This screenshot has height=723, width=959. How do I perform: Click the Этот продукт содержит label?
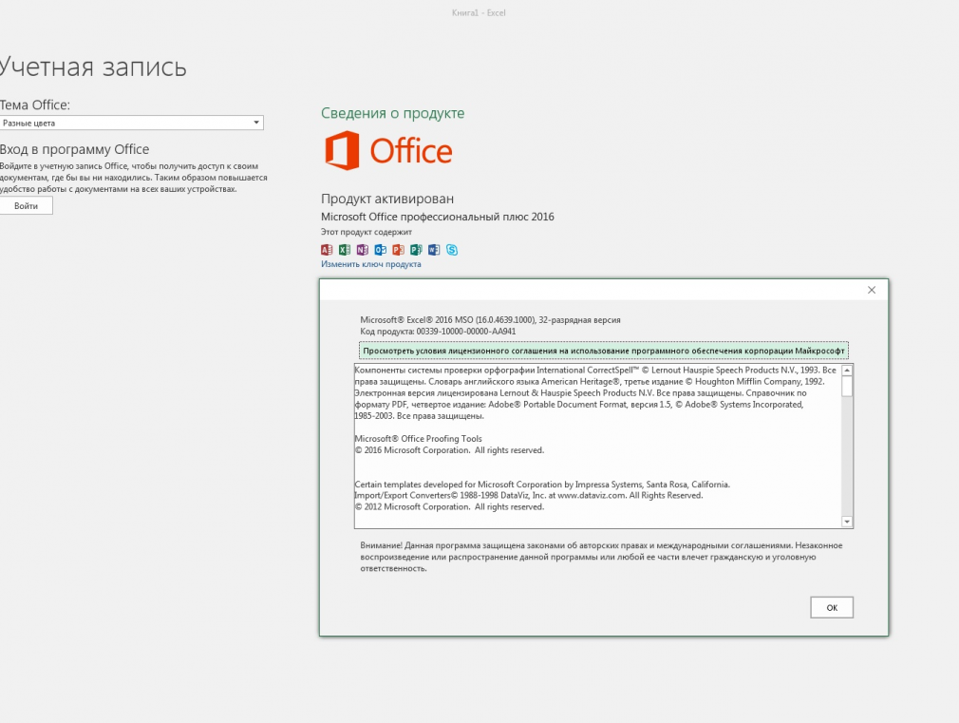click(367, 232)
